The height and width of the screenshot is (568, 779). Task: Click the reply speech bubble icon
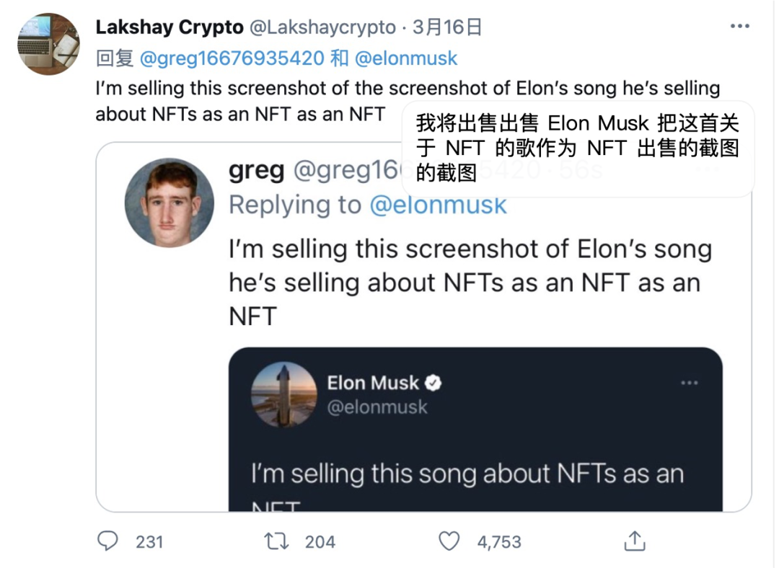(107, 541)
